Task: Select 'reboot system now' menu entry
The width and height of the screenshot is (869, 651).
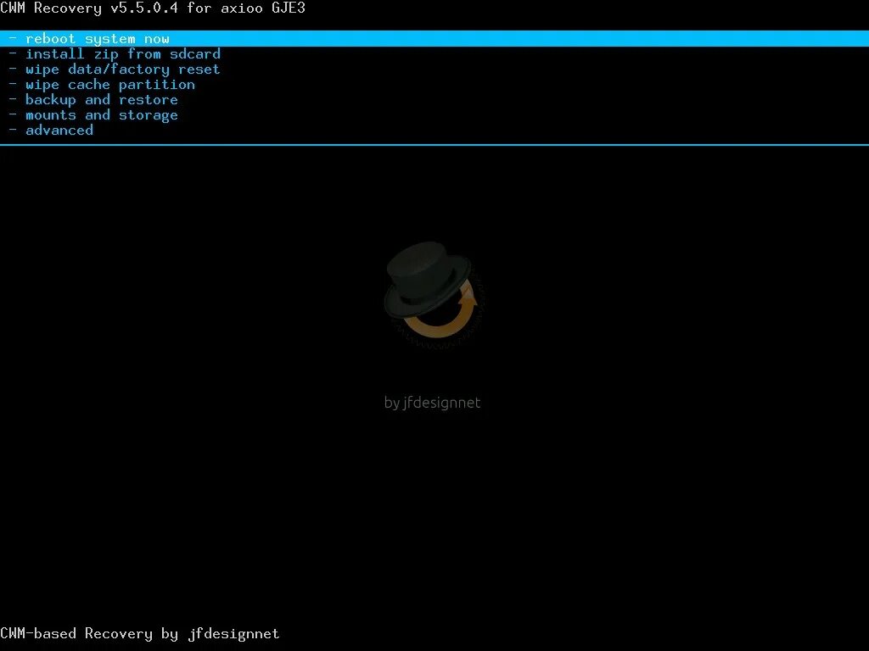Action: tap(434, 39)
